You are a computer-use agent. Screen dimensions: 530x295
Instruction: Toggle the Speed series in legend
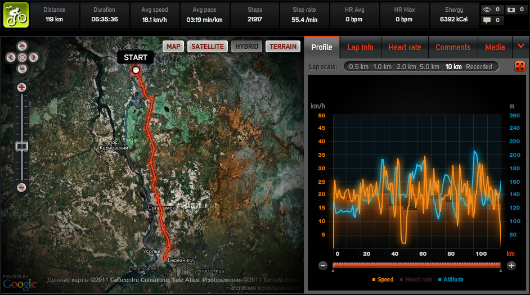click(x=383, y=279)
